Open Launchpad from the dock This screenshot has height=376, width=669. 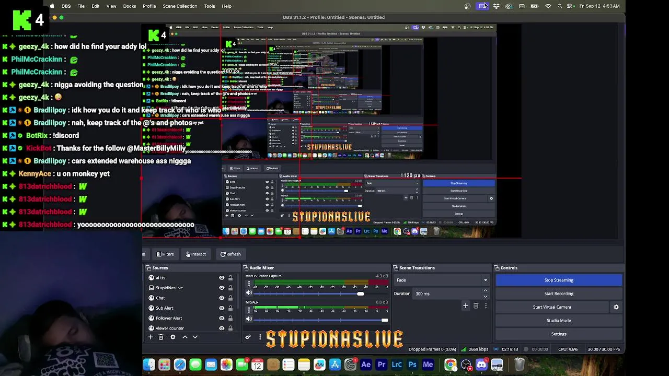(164, 365)
